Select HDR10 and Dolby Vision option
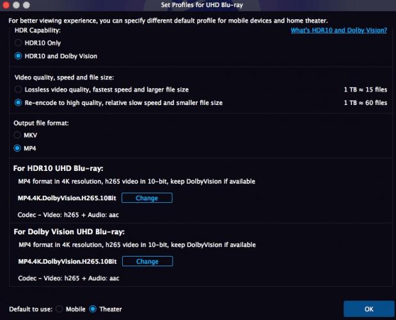The height and width of the screenshot is (320, 396). tap(18, 56)
